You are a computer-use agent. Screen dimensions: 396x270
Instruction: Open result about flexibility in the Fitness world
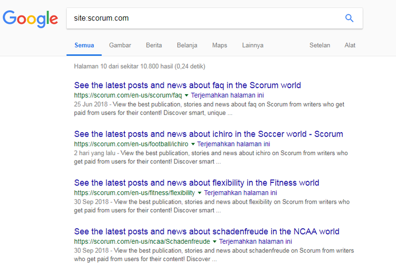[x=197, y=183]
